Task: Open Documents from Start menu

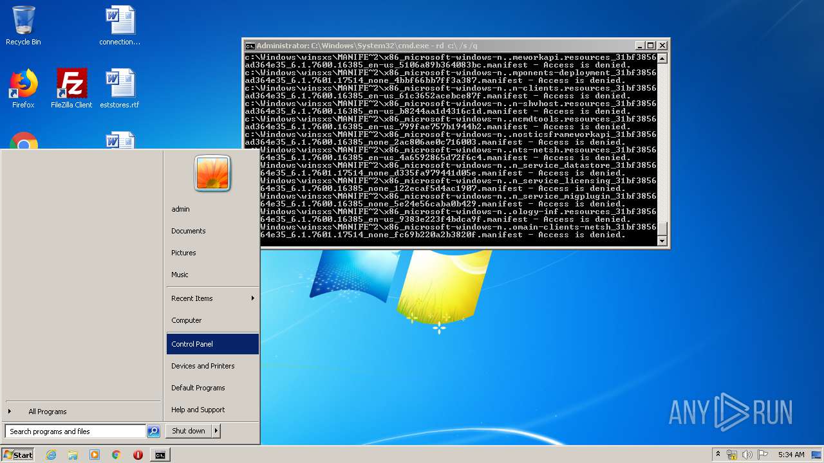Action: (x=212, y=231)
